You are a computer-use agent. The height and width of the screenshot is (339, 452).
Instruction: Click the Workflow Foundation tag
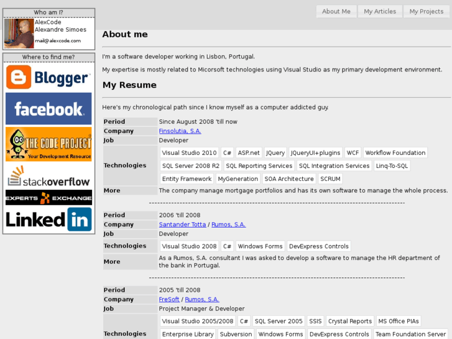[395, 153]
